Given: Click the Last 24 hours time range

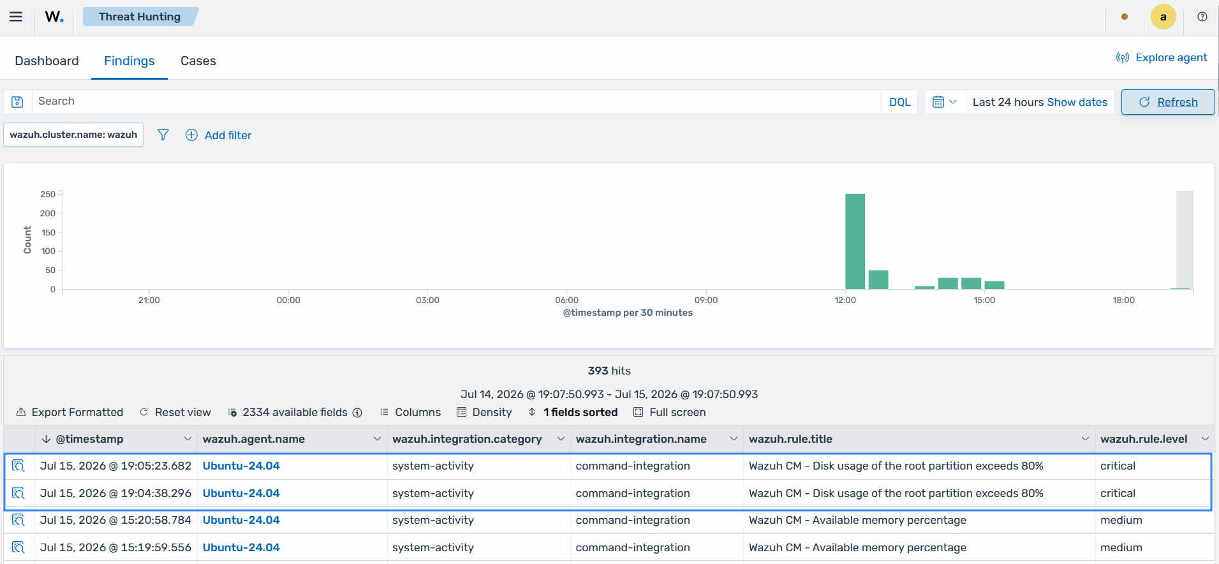Looking at the screenshot, I should pyautogui.click(x=1008, y=102).
